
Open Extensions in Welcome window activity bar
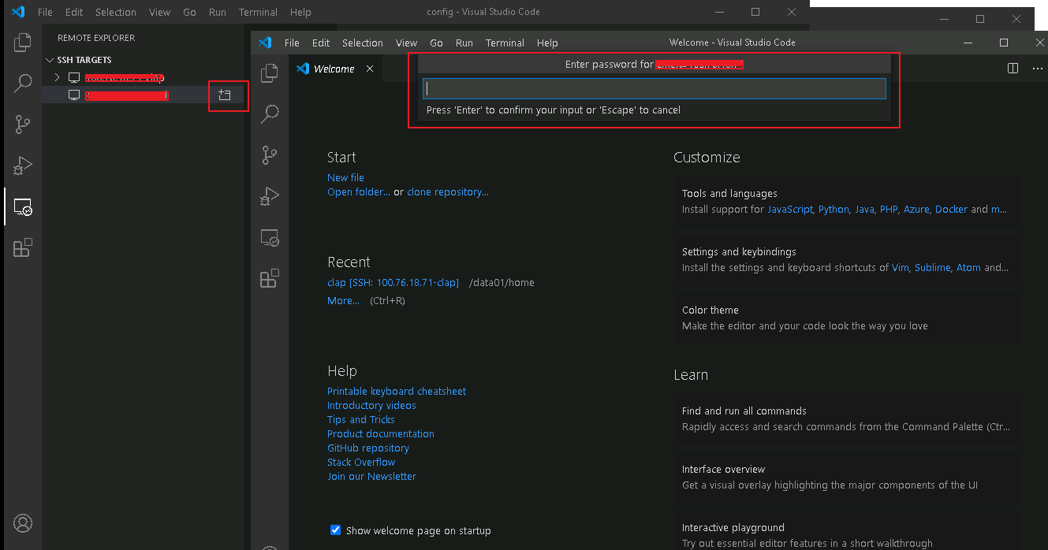point(270,279)
